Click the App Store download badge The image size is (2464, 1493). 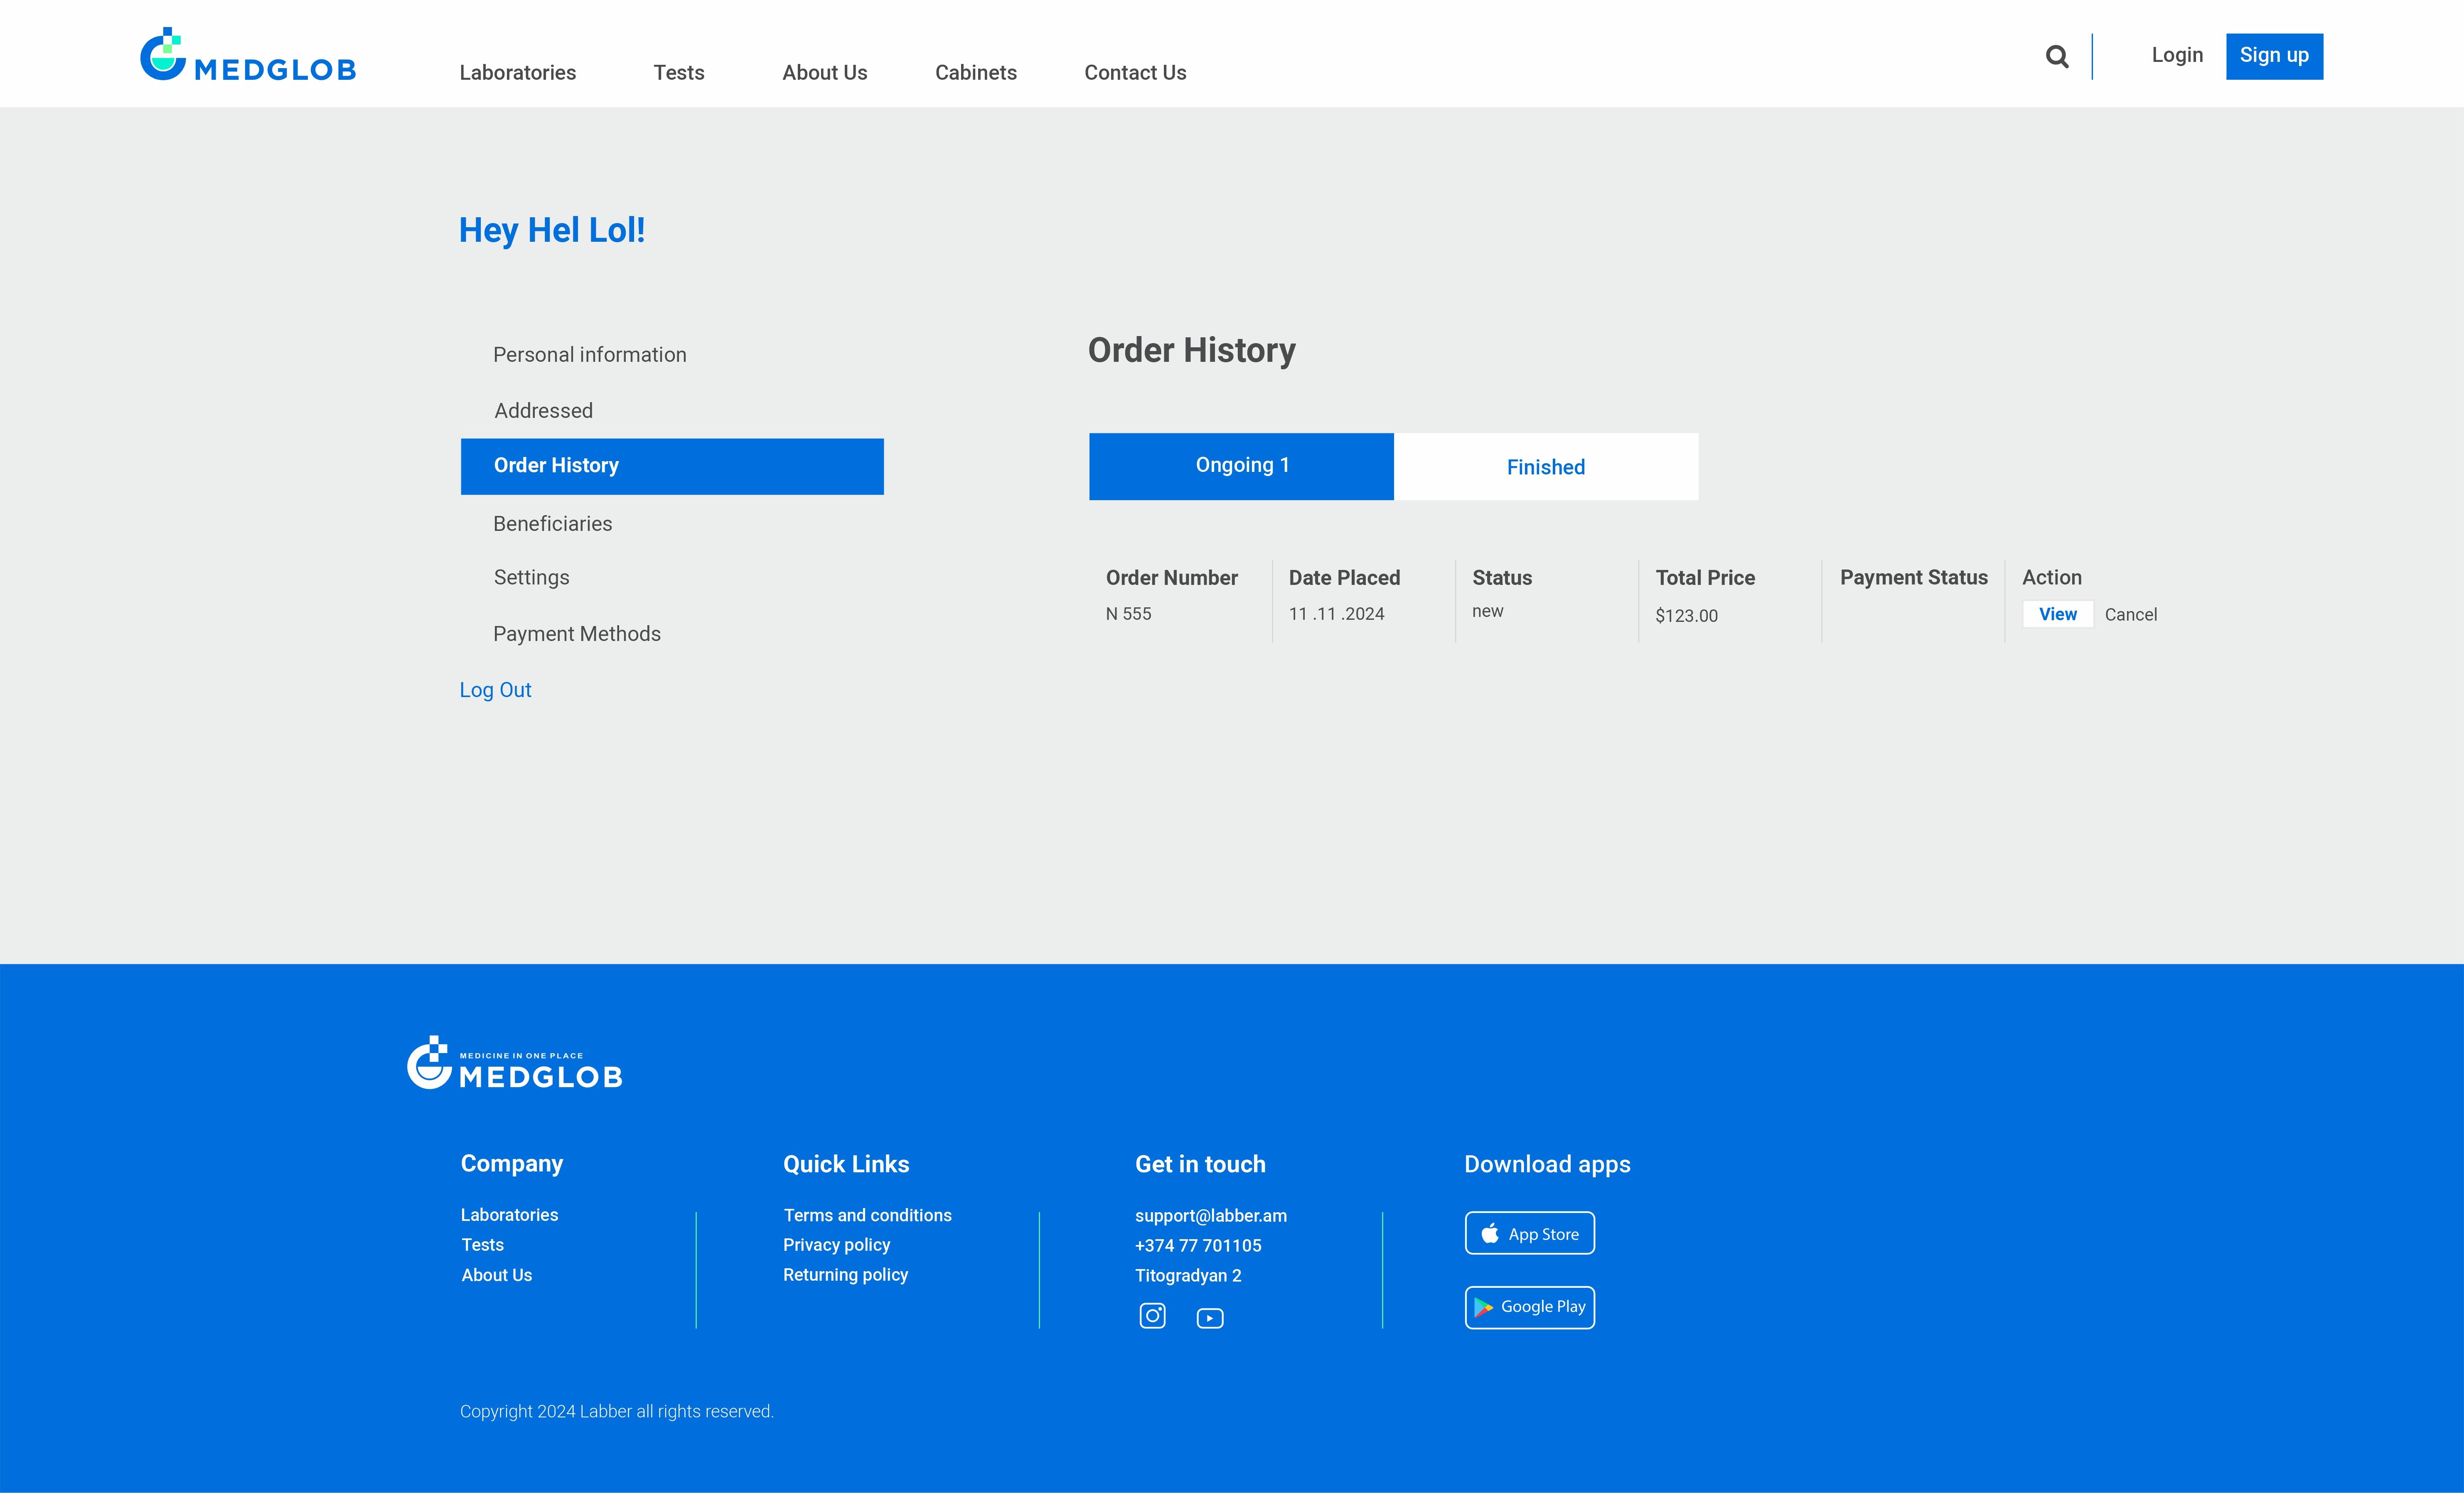click(x=1529, y=1233)
